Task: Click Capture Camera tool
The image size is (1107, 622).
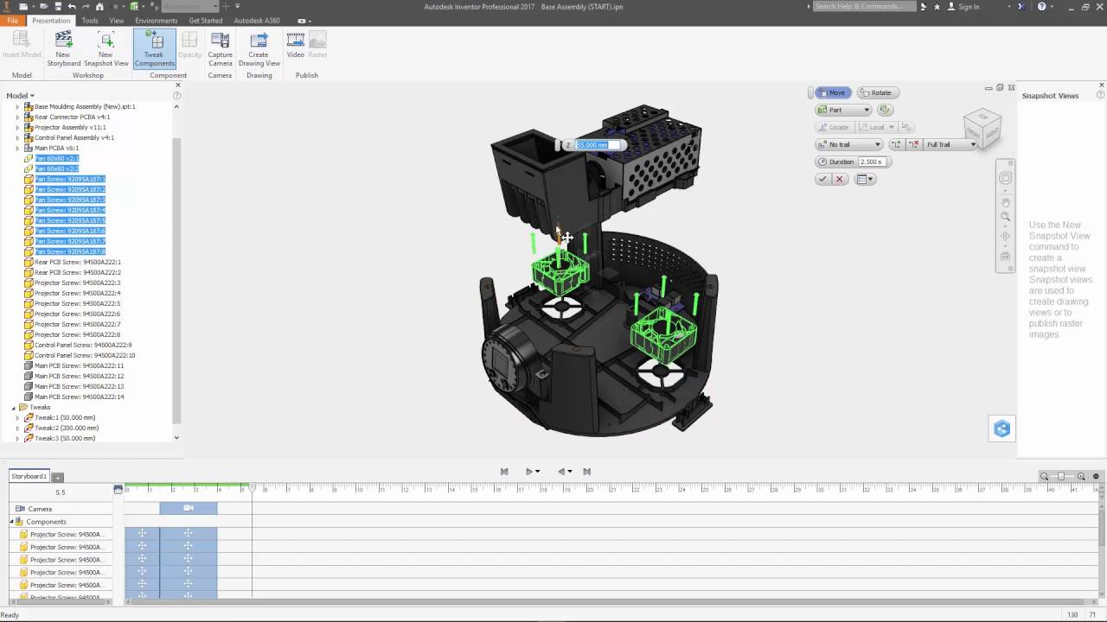Action: click(x=220, y=49)
